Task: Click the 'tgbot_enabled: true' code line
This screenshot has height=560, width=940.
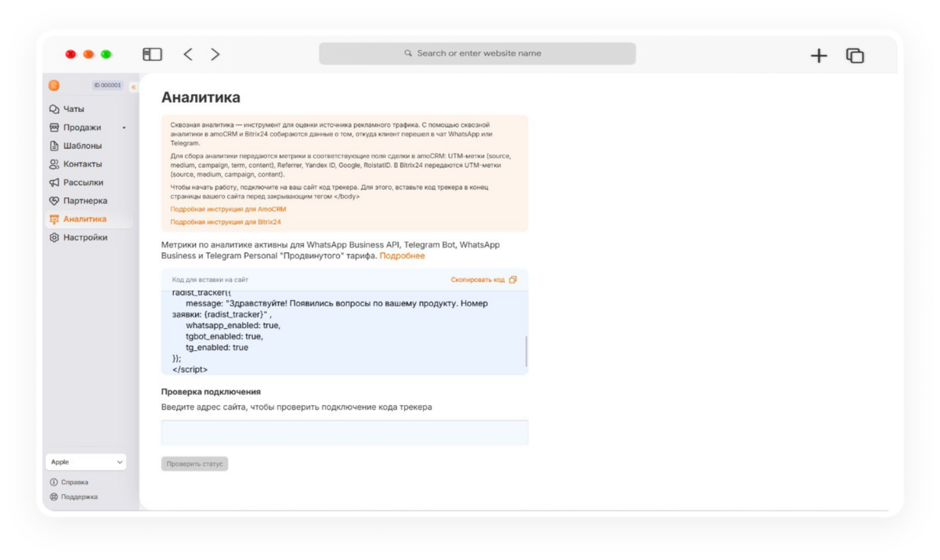Action: pos(224,336)
